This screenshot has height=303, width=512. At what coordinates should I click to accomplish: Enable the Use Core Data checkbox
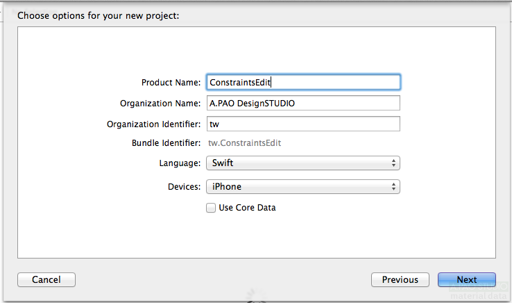[211, 207]
